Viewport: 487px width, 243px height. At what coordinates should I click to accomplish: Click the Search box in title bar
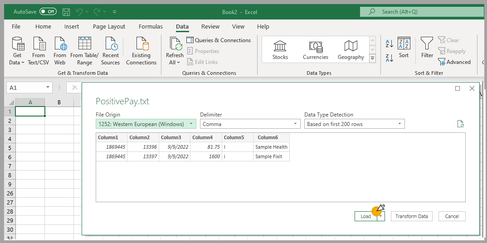pyautogui.click(x=422, y=12)
